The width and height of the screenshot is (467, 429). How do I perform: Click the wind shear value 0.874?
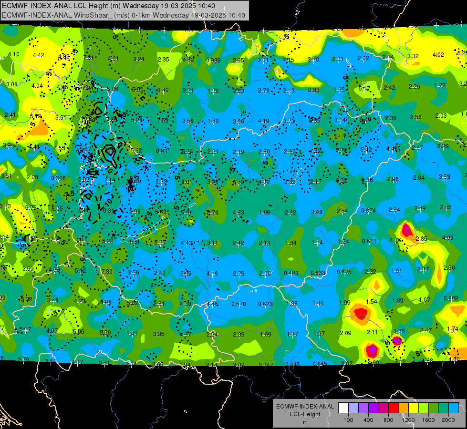[368, 211]
